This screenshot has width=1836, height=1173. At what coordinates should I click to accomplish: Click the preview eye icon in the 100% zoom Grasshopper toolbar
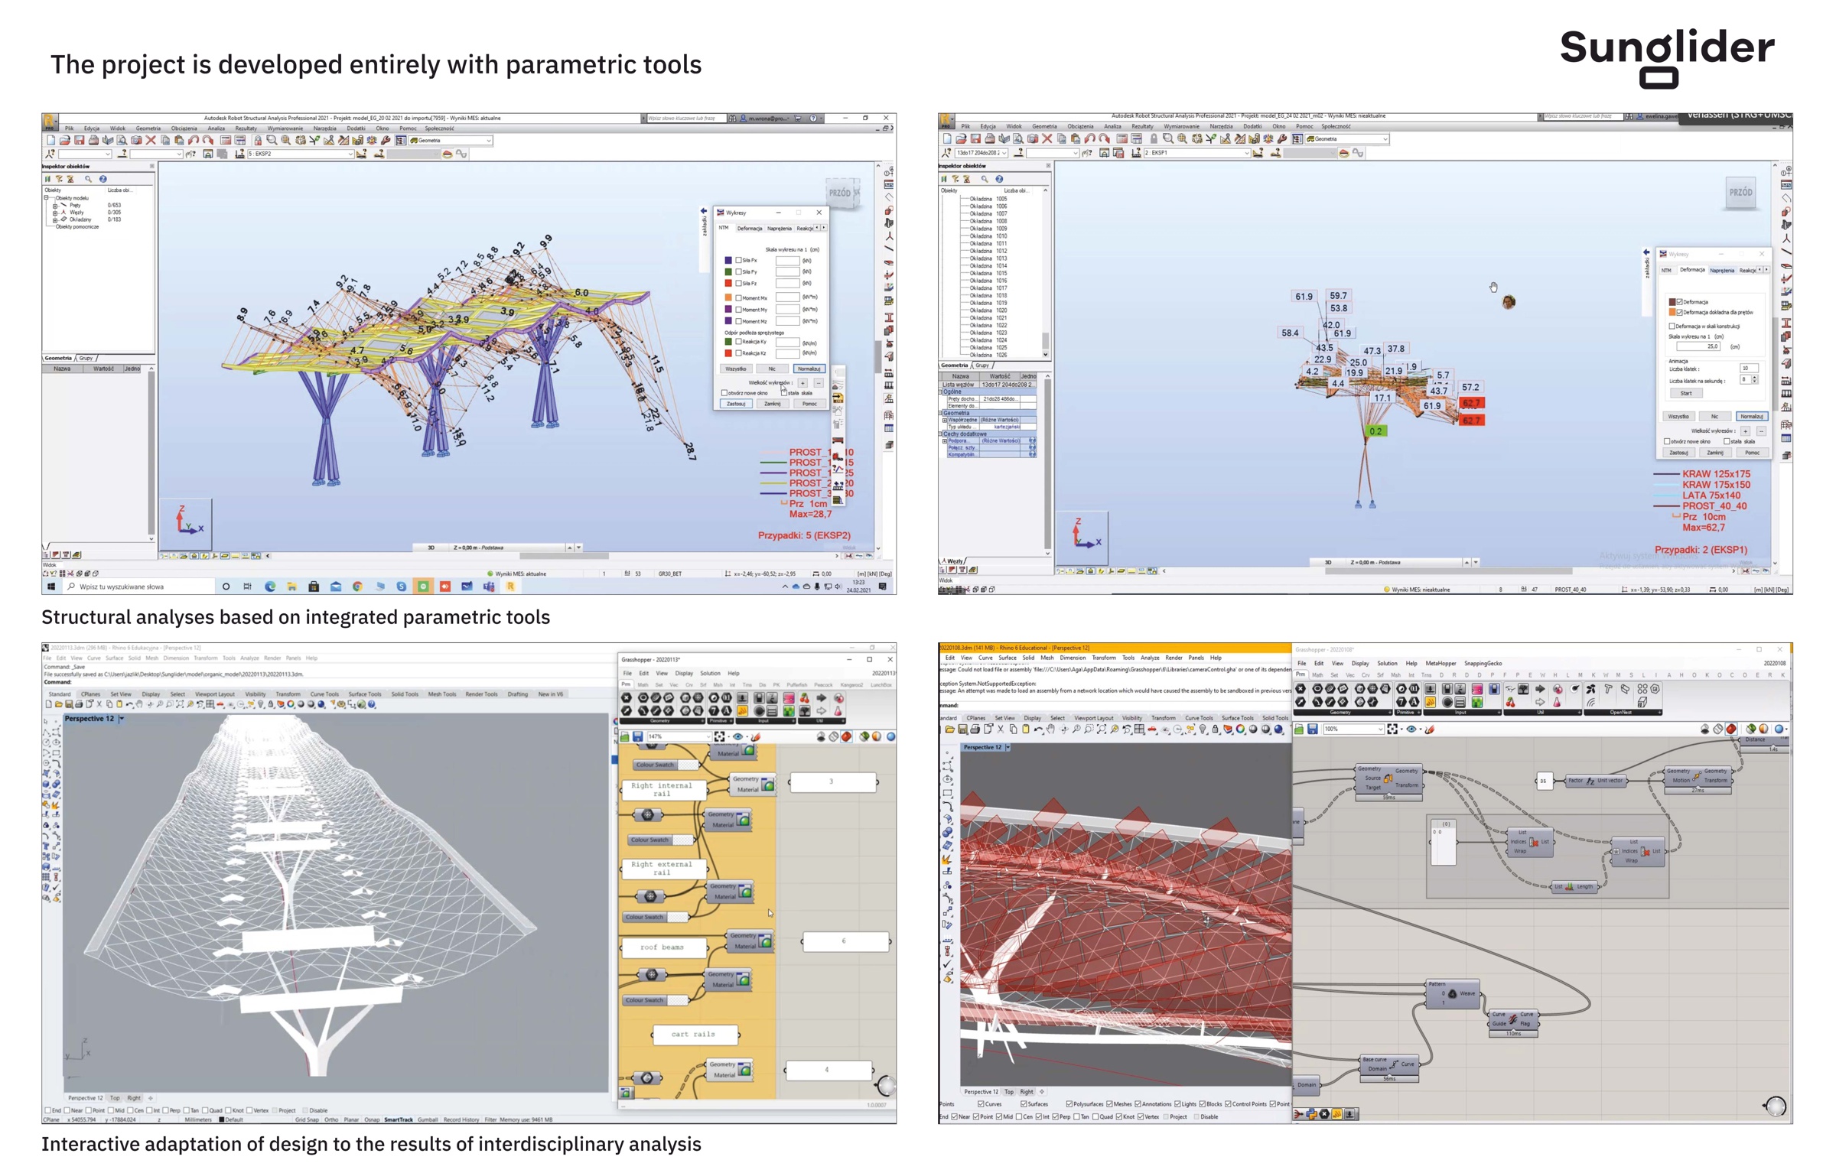coord(1411,729)
